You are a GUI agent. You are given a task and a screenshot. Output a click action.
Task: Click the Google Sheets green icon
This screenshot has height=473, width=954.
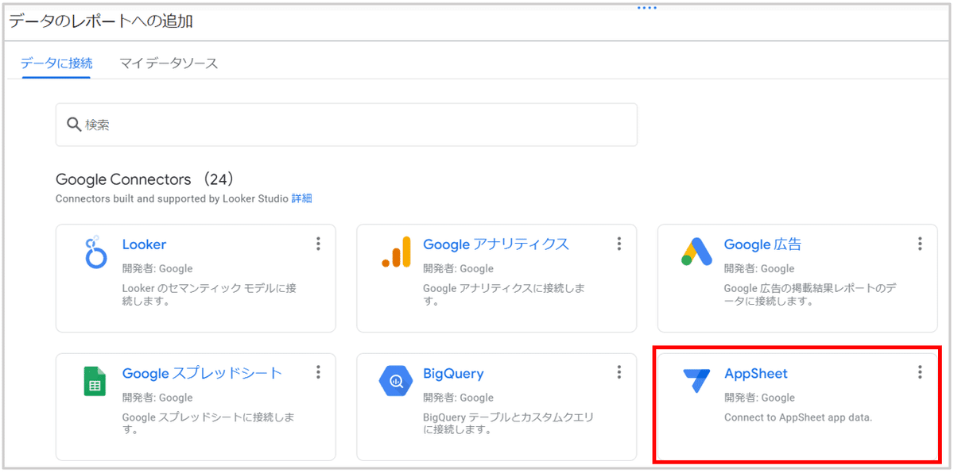pyautogui.click(x=95, y=381)
